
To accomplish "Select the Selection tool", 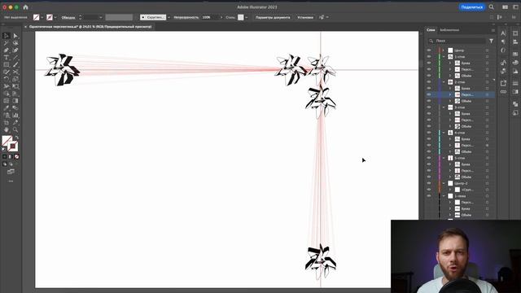I will click(x=7, y=36).
